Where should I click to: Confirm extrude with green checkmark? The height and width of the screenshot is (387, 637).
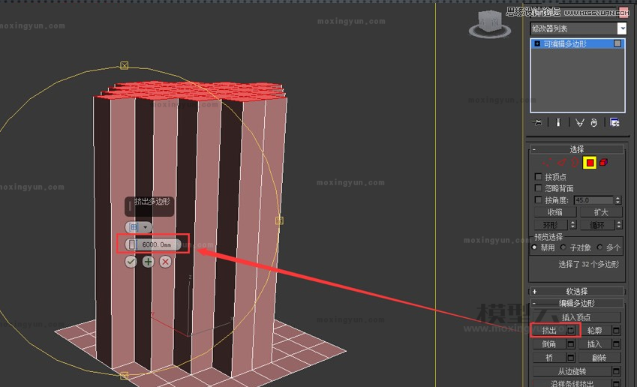click(x=131, y=262)
